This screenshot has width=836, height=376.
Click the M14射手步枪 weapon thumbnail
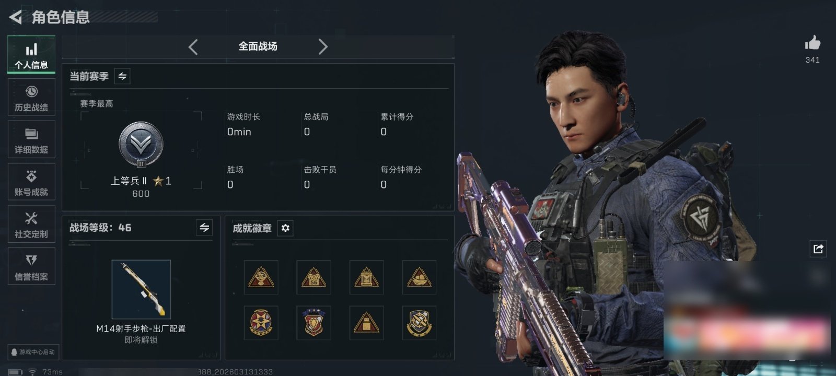coord(141,289)
